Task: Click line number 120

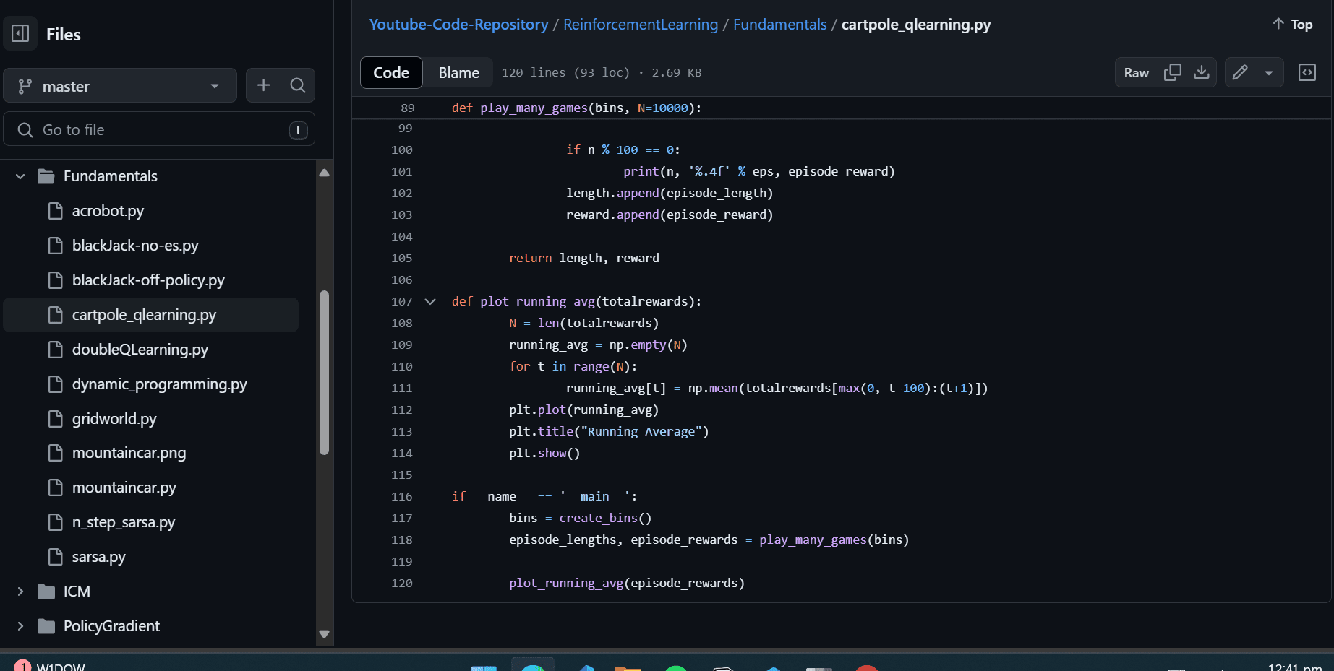Action: 402,583
